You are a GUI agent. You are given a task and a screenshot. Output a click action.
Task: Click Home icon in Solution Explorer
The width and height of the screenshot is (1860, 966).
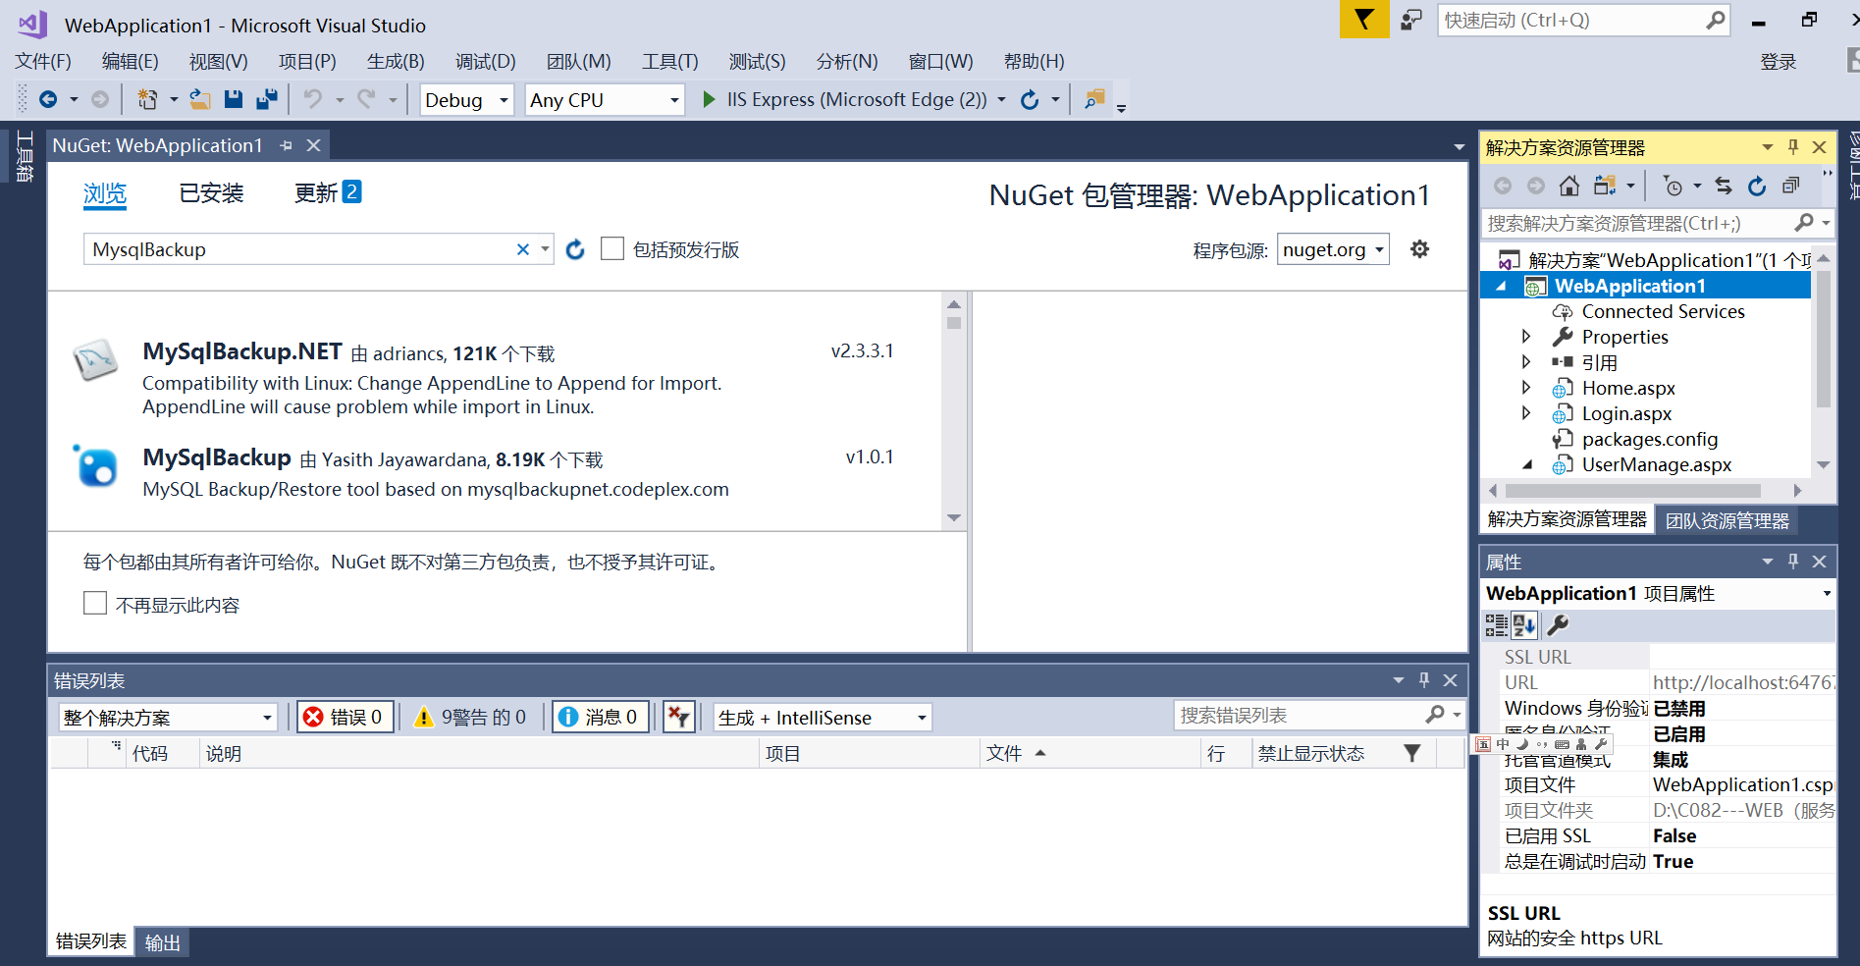(x=1569, y=186)
